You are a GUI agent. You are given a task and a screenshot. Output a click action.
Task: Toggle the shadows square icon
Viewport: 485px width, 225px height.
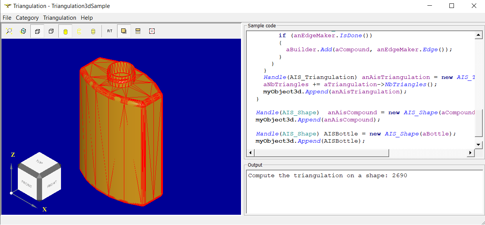[x=124, y=31]
